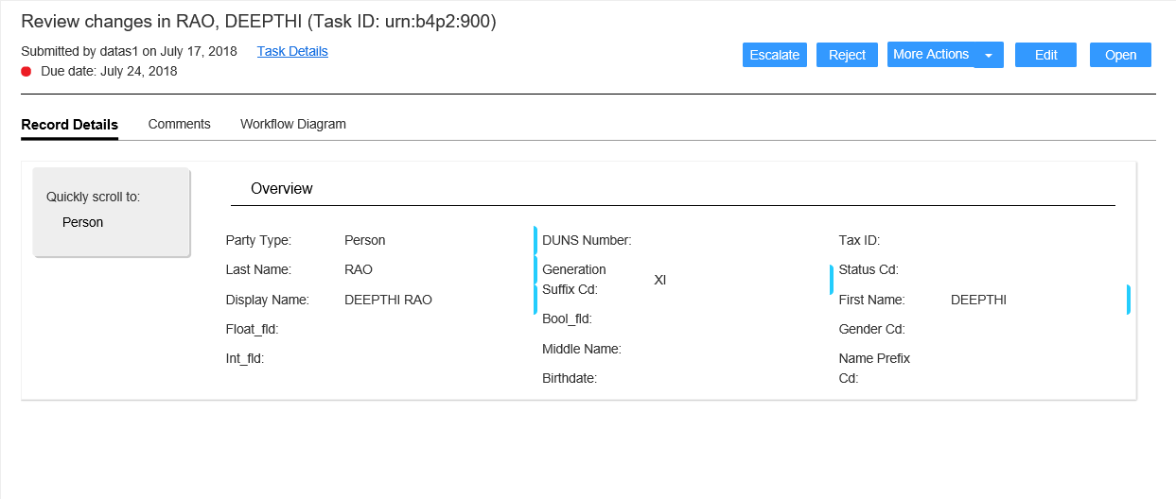The width and height of the screenshot is (1176, 499).
Task: Click the Escalate button
Action: [x=774, y=55]
